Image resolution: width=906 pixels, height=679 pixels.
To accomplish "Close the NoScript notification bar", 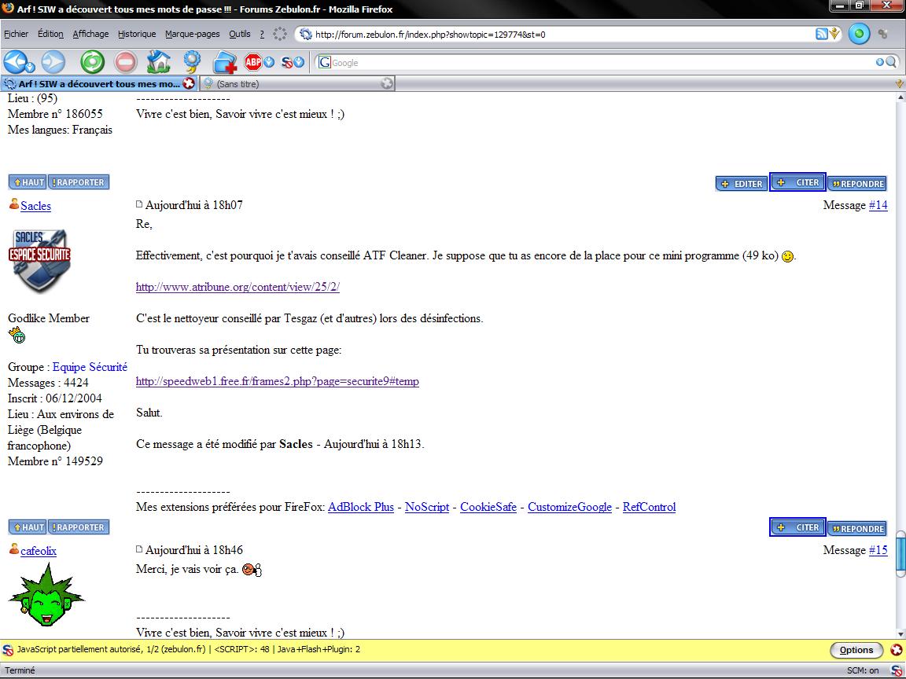I will [896, 650].
